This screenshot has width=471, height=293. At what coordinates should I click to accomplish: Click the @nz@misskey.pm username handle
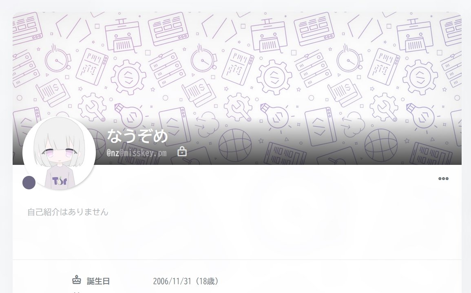click(x=136, y=153)
